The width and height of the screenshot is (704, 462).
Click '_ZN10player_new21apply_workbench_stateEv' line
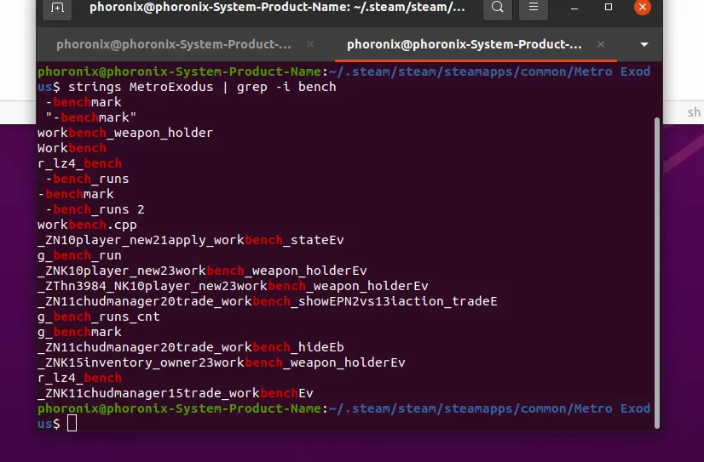tap(190, 240)
